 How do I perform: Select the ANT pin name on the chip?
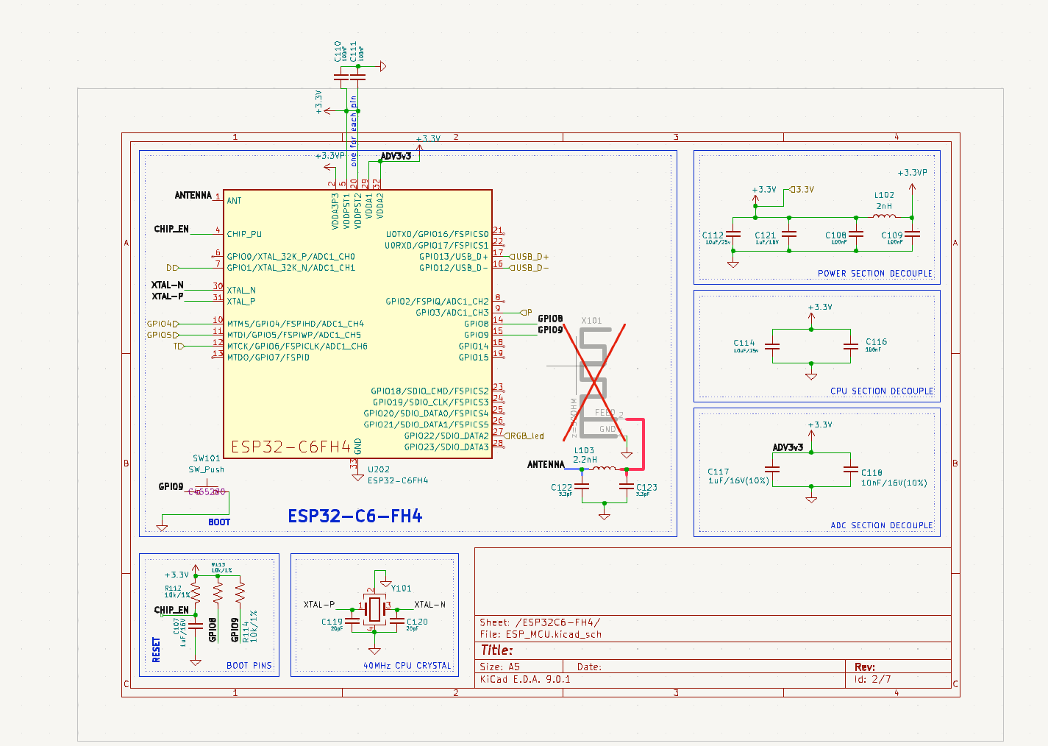tap(234, 201)
